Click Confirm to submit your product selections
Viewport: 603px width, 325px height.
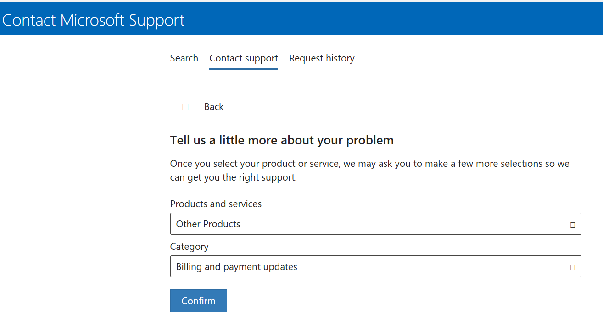[198, 300]
